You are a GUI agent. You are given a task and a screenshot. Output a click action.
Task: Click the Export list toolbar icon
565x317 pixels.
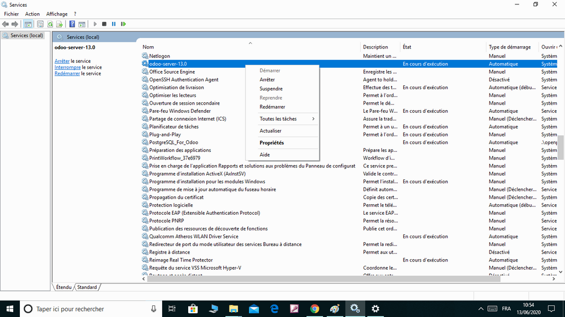point(59,24)
